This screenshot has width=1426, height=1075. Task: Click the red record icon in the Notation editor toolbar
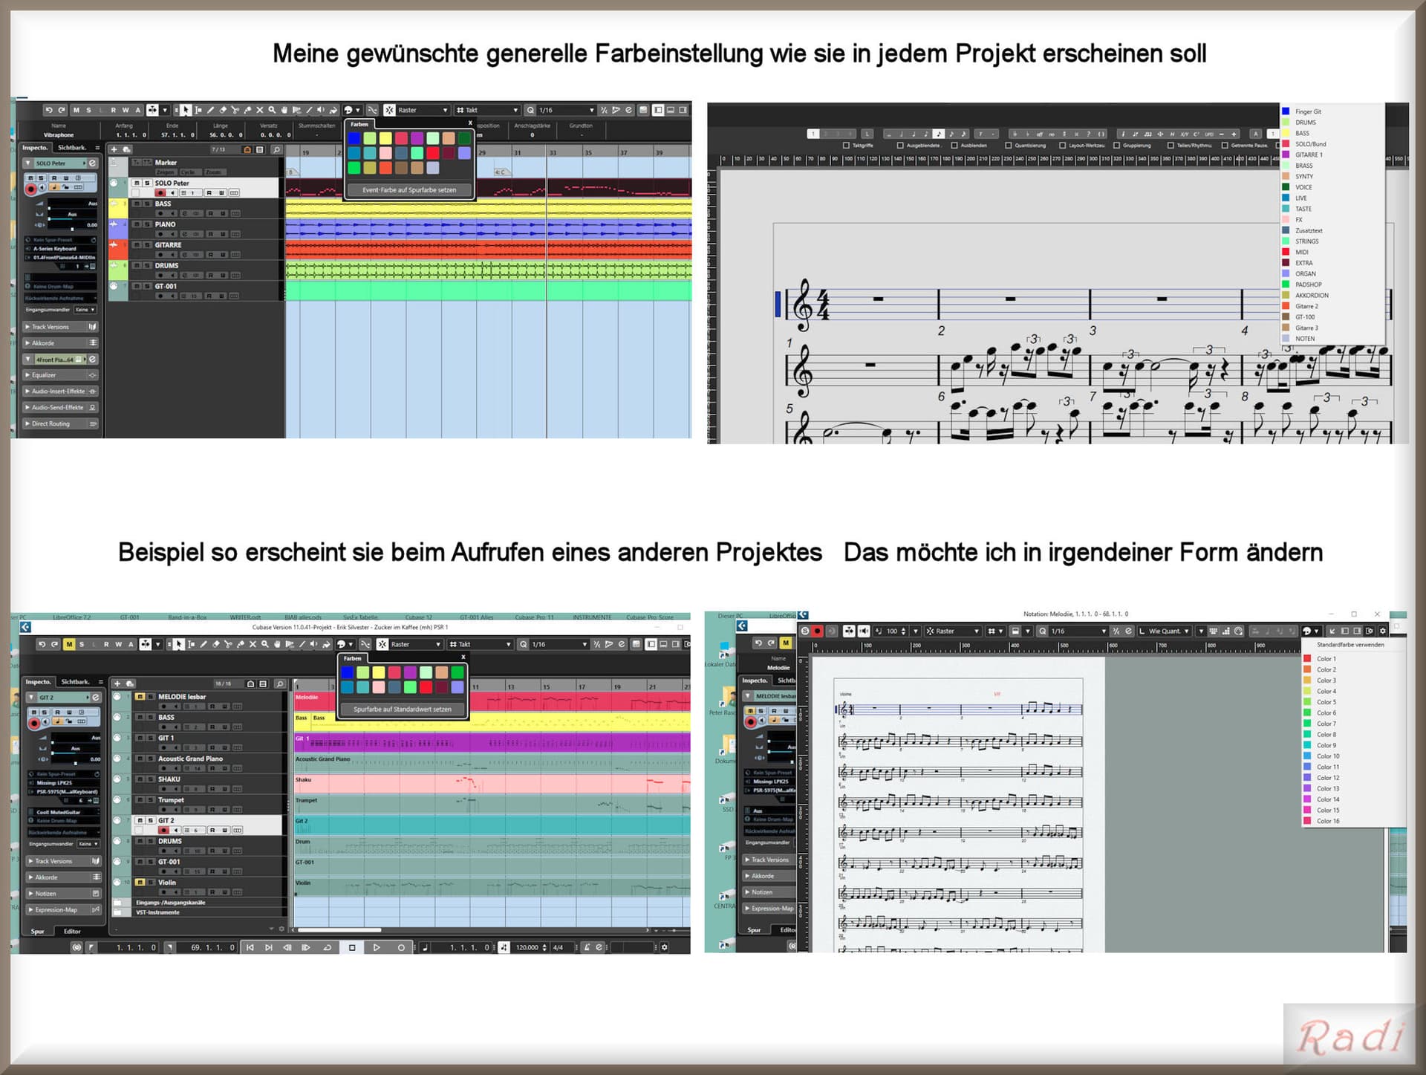tap(817, 631)
